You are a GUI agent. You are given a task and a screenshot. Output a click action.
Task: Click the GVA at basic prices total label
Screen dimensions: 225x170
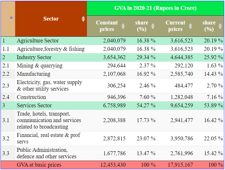pos(39,165)
